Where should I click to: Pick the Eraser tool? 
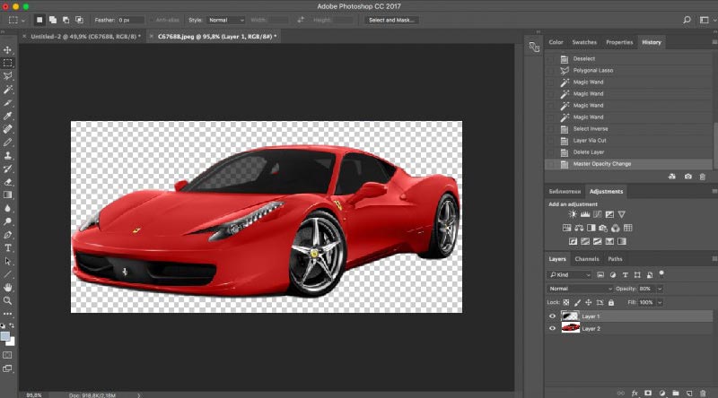click(8, 182)
